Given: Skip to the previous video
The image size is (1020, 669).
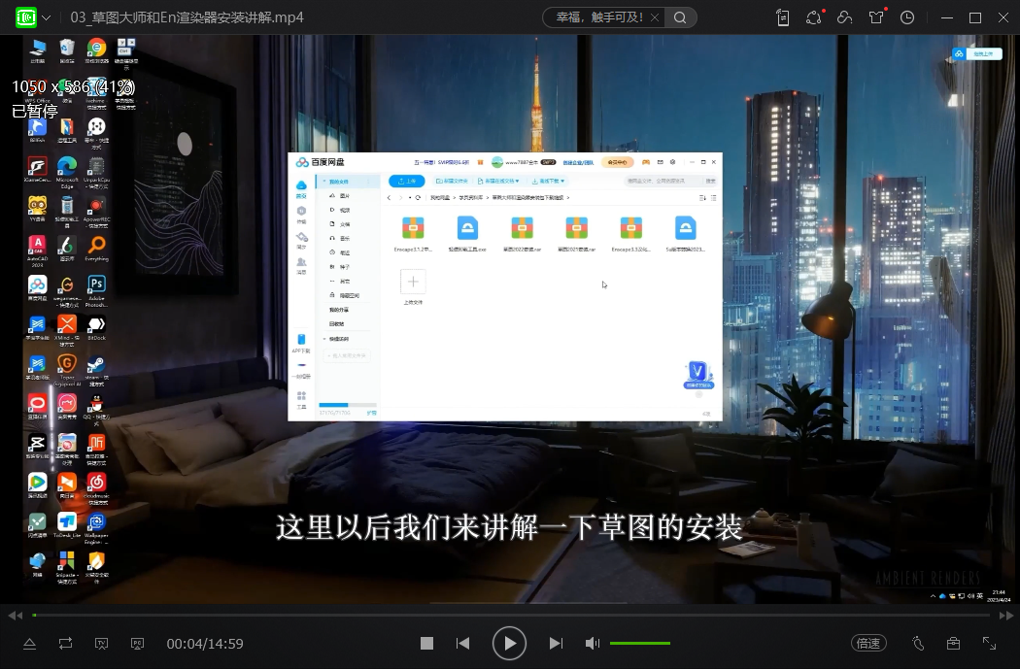Looking at the screenshot, I should (463, 643).
